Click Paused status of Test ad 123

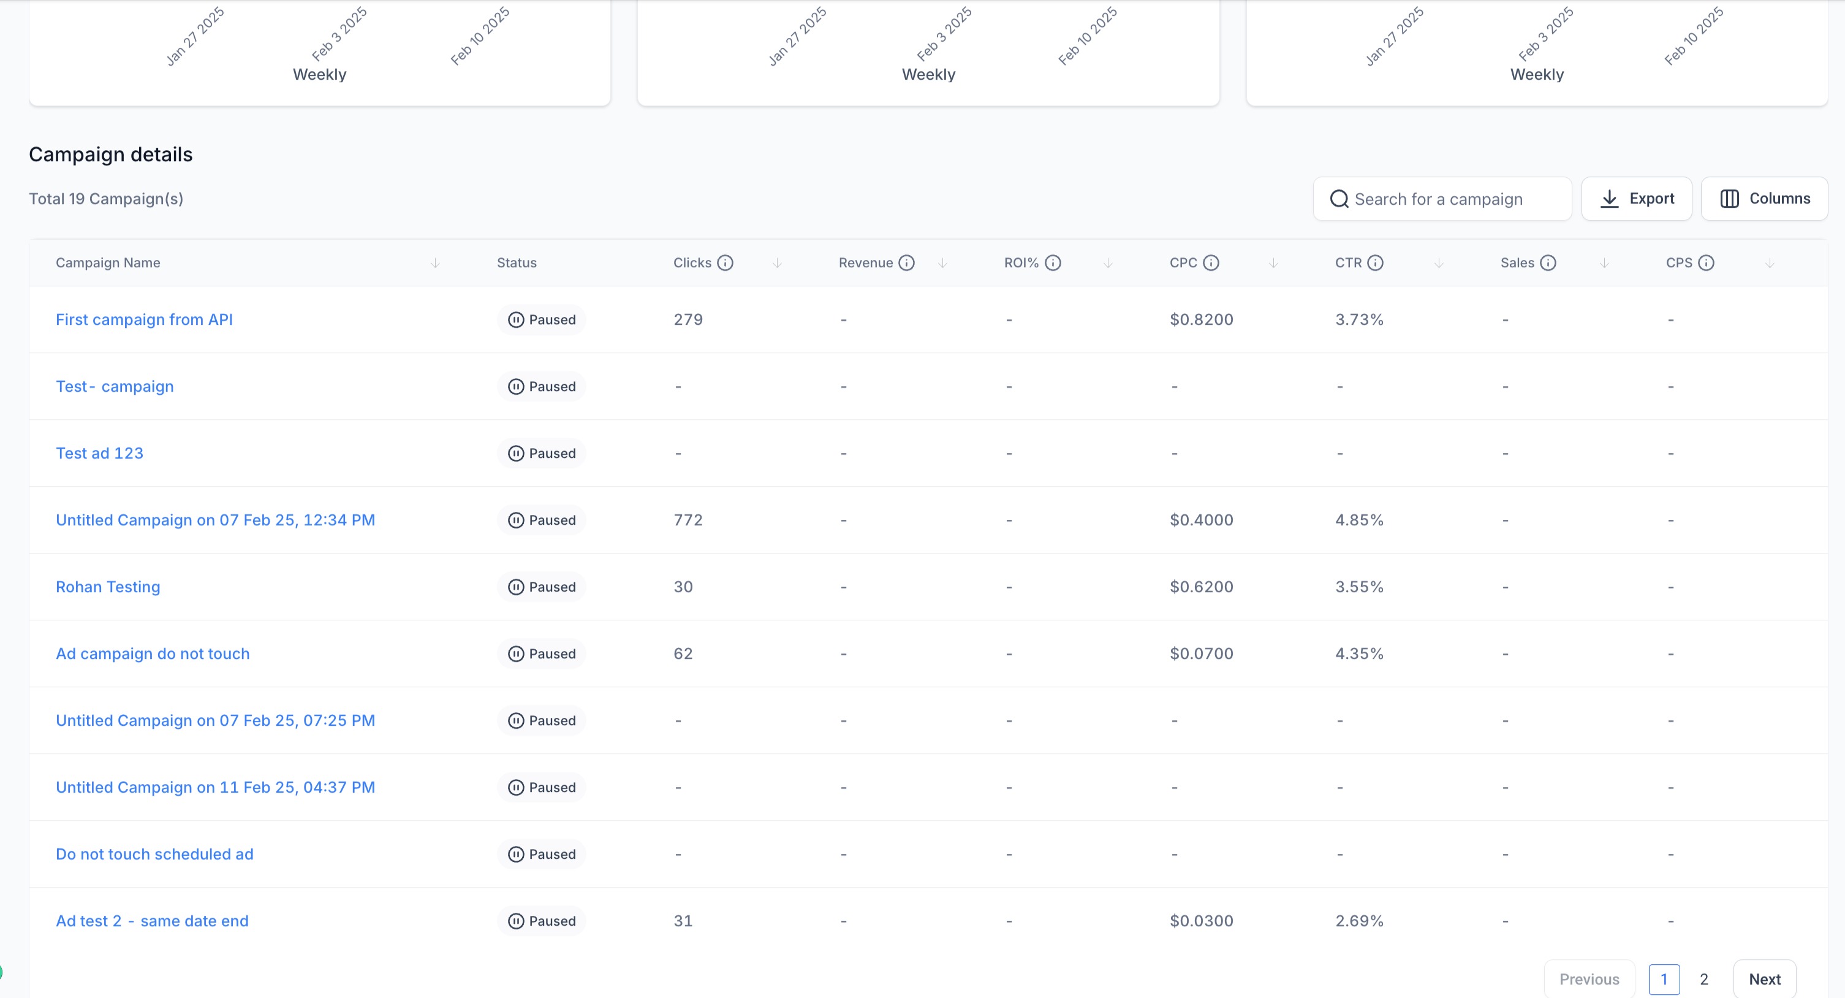[542, 454]
